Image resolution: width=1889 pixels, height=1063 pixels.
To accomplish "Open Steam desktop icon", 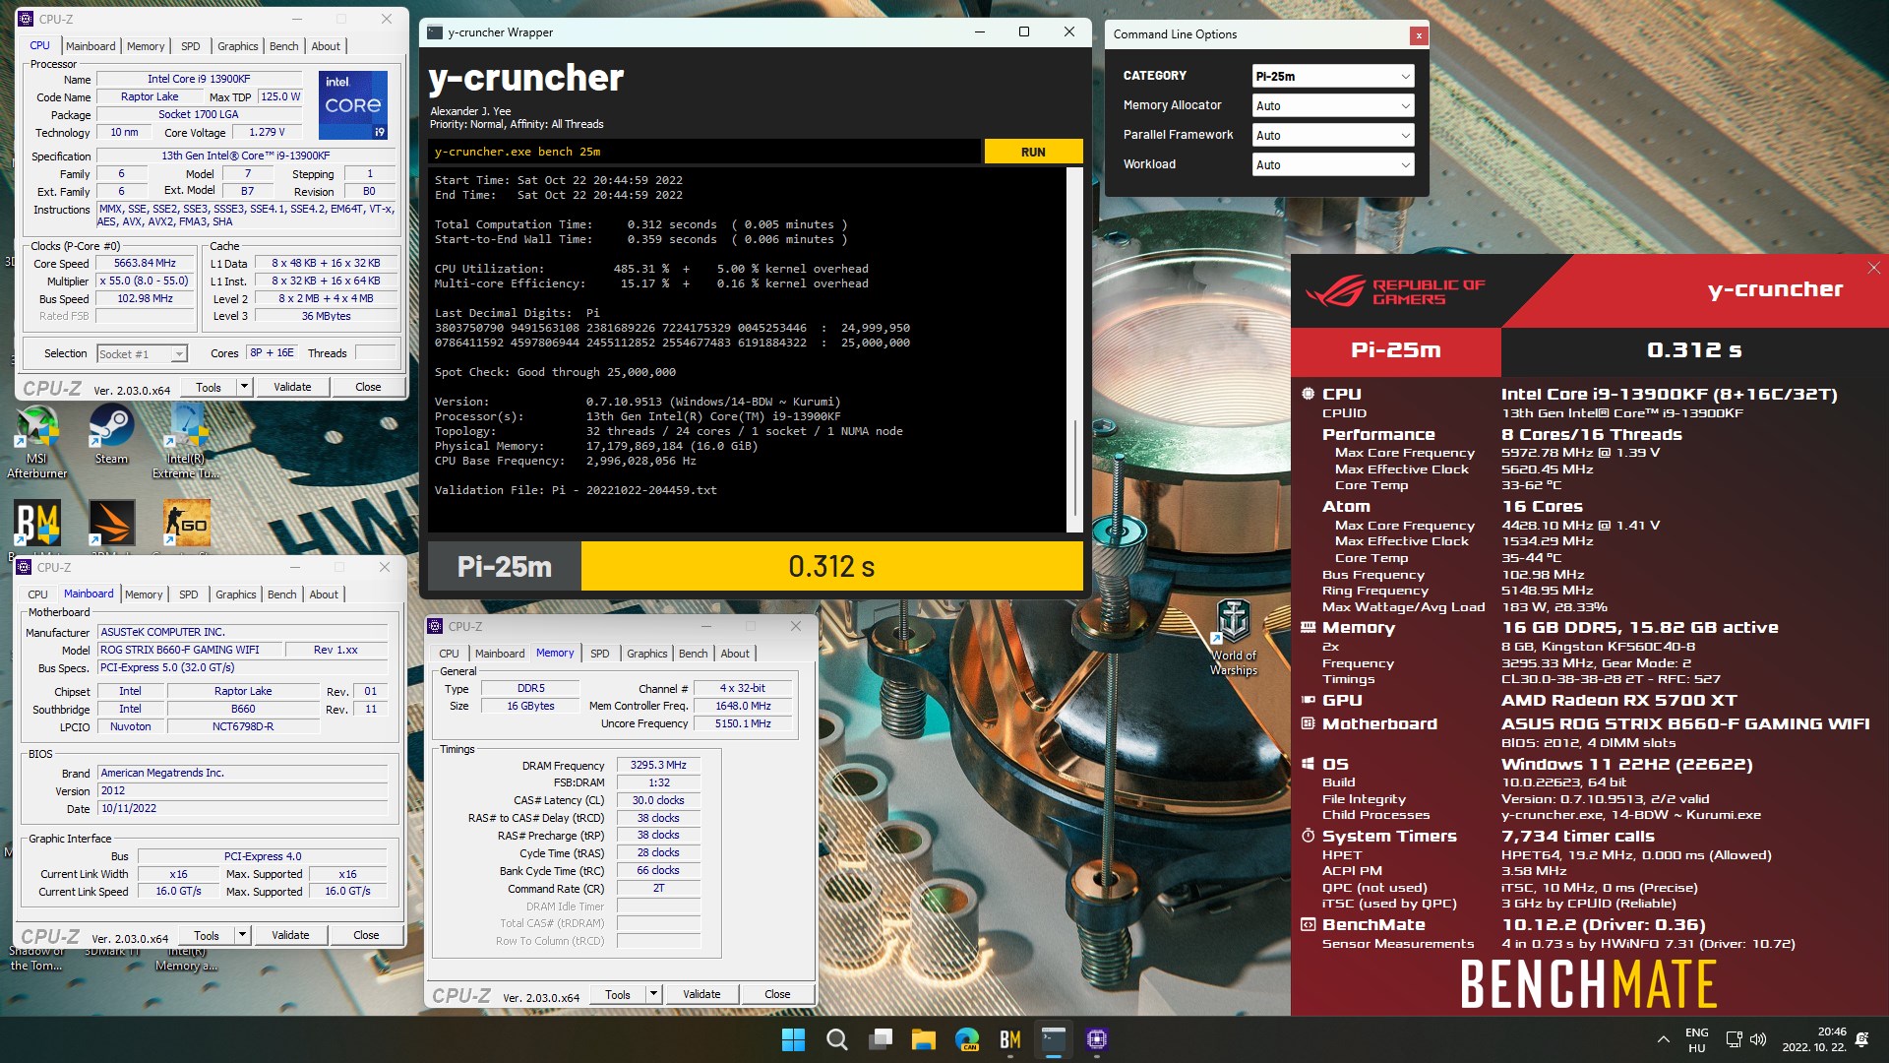I will tap(111, 436).
